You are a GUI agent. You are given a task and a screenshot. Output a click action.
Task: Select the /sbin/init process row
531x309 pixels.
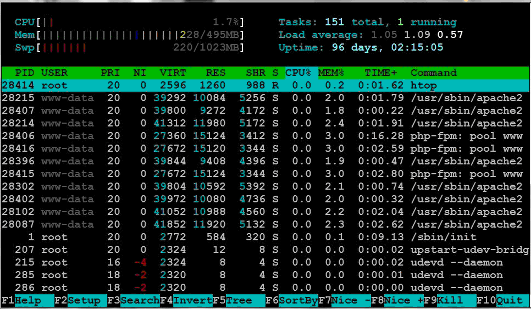coord(264,237)
